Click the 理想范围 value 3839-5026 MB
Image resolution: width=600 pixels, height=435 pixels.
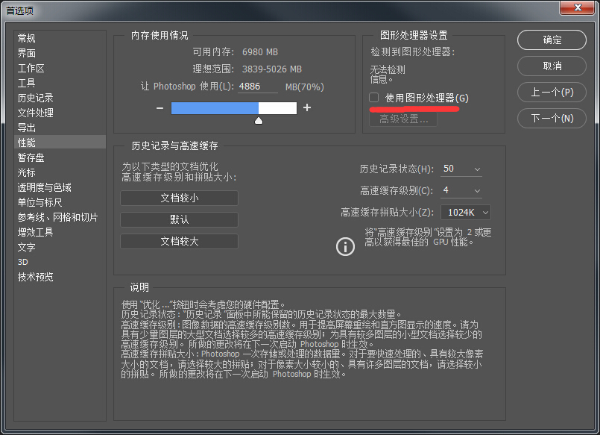tap(272, 69)
